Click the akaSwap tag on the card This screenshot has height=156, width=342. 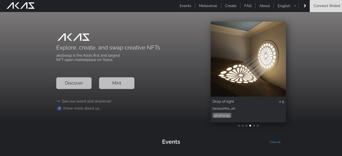tap(222, 115)
